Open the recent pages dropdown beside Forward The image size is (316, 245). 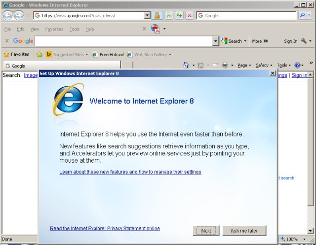pos(27,15)
